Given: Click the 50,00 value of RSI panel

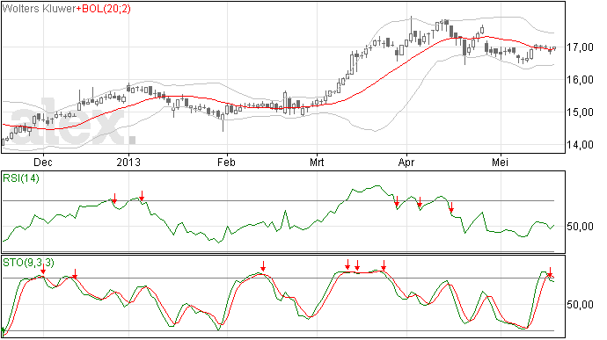Looking at the screenshot, I should point(581,227).
